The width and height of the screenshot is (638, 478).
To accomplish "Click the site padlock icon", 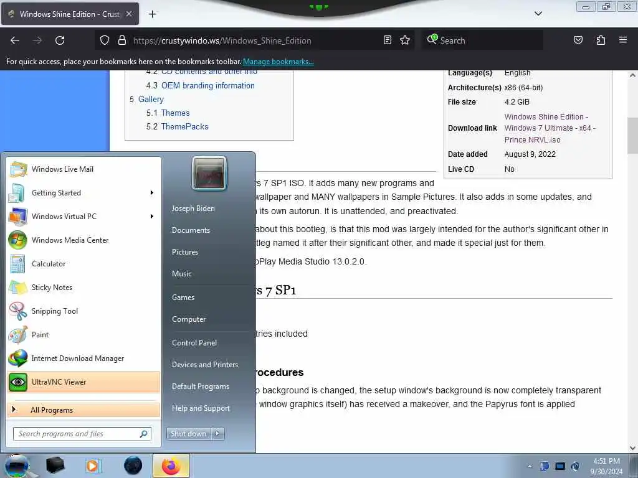I will coord(121,40).
